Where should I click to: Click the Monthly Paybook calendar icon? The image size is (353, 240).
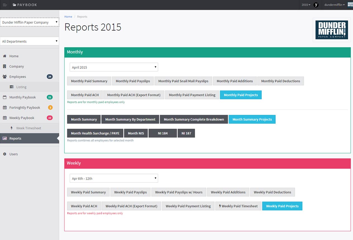click(4, 97)
